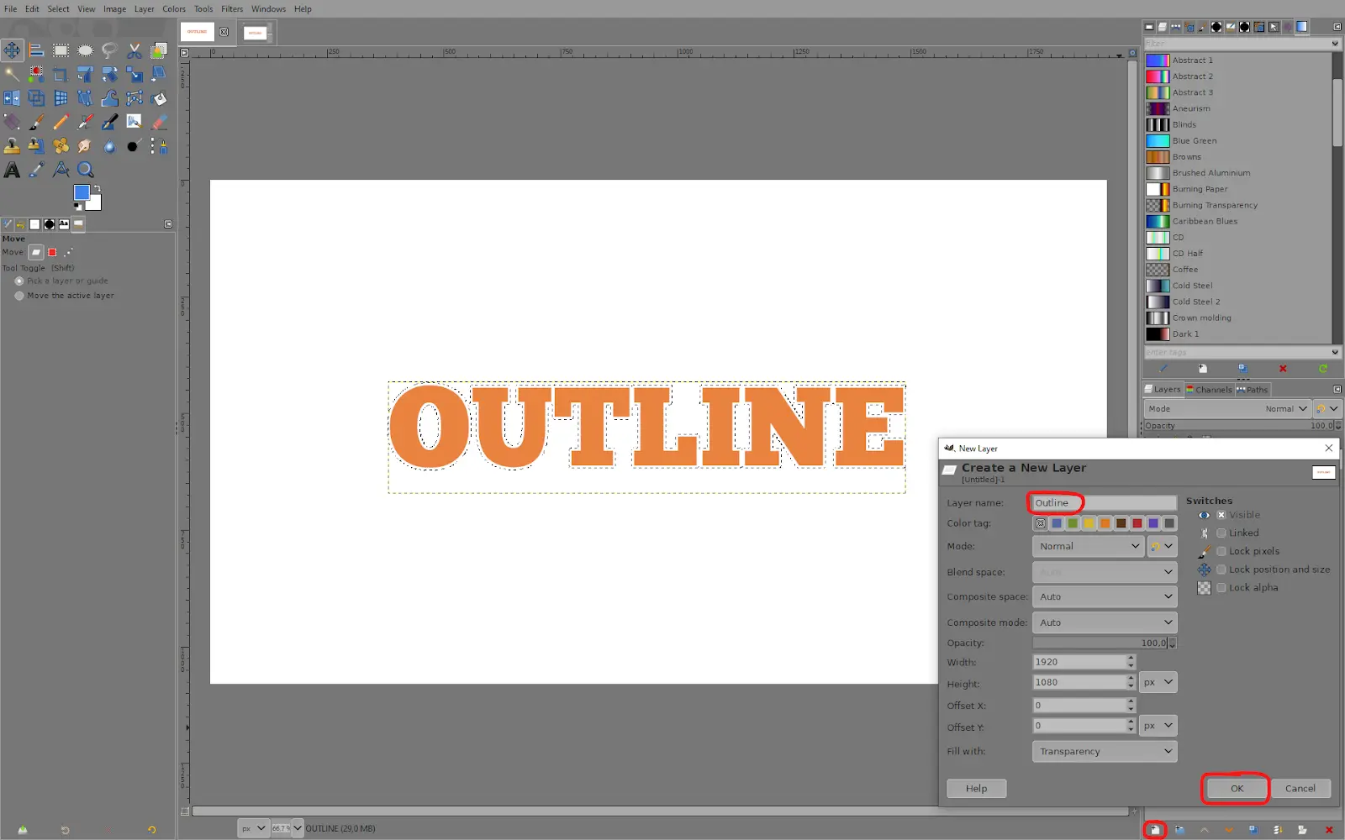The image size is (1345, 840).
Task: Select the Text tool
Action: point(12,171)
